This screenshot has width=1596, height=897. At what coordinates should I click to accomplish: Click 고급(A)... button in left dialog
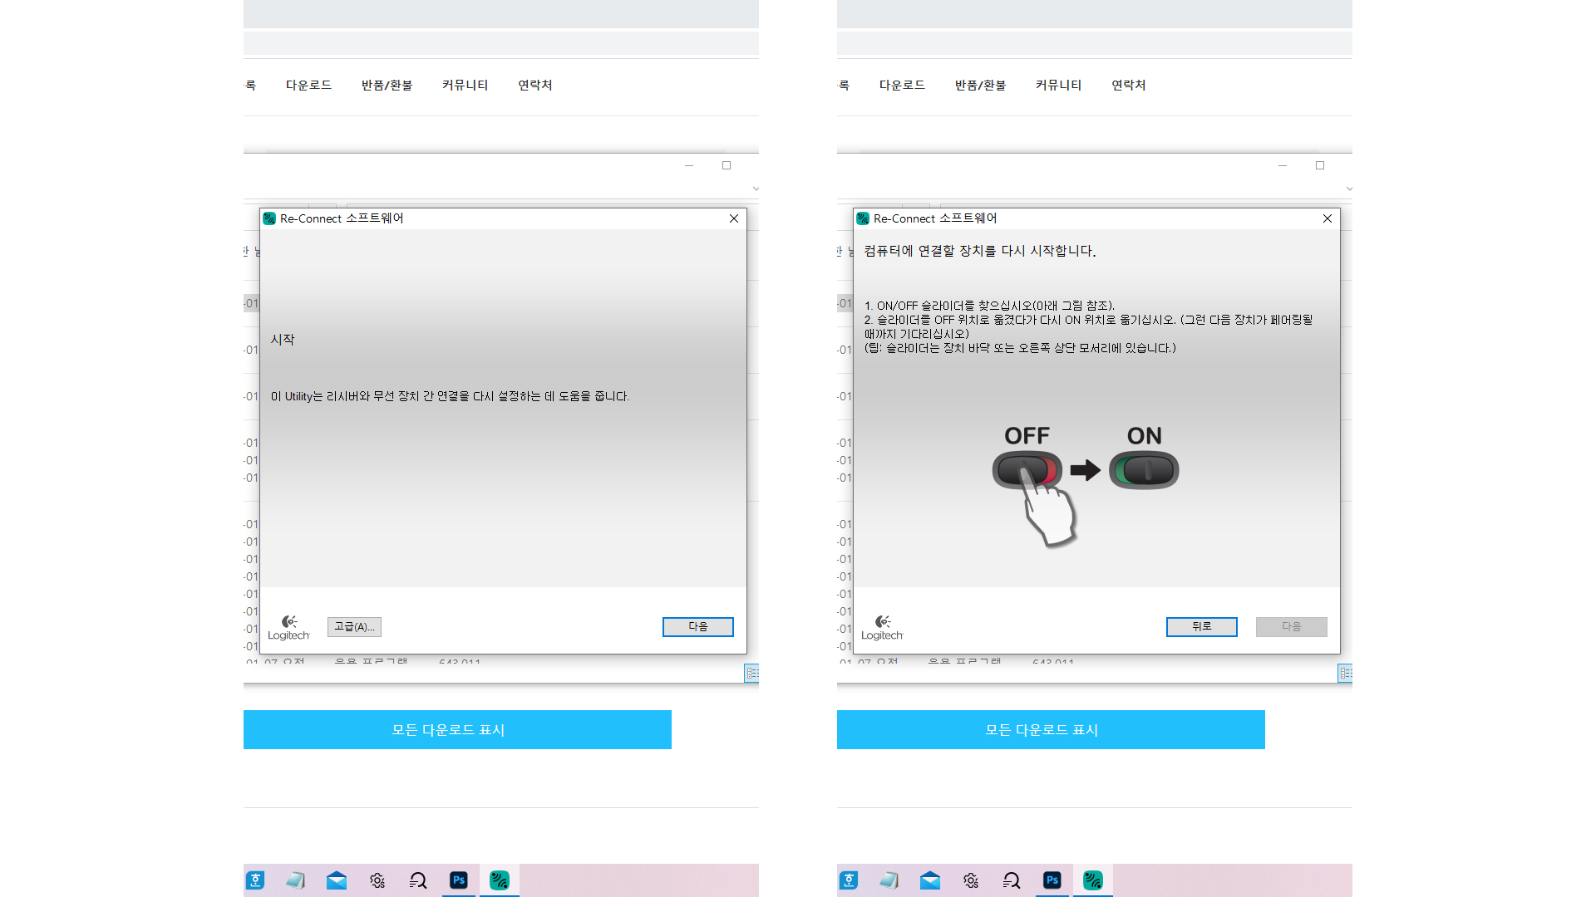(x=354, y=627)
